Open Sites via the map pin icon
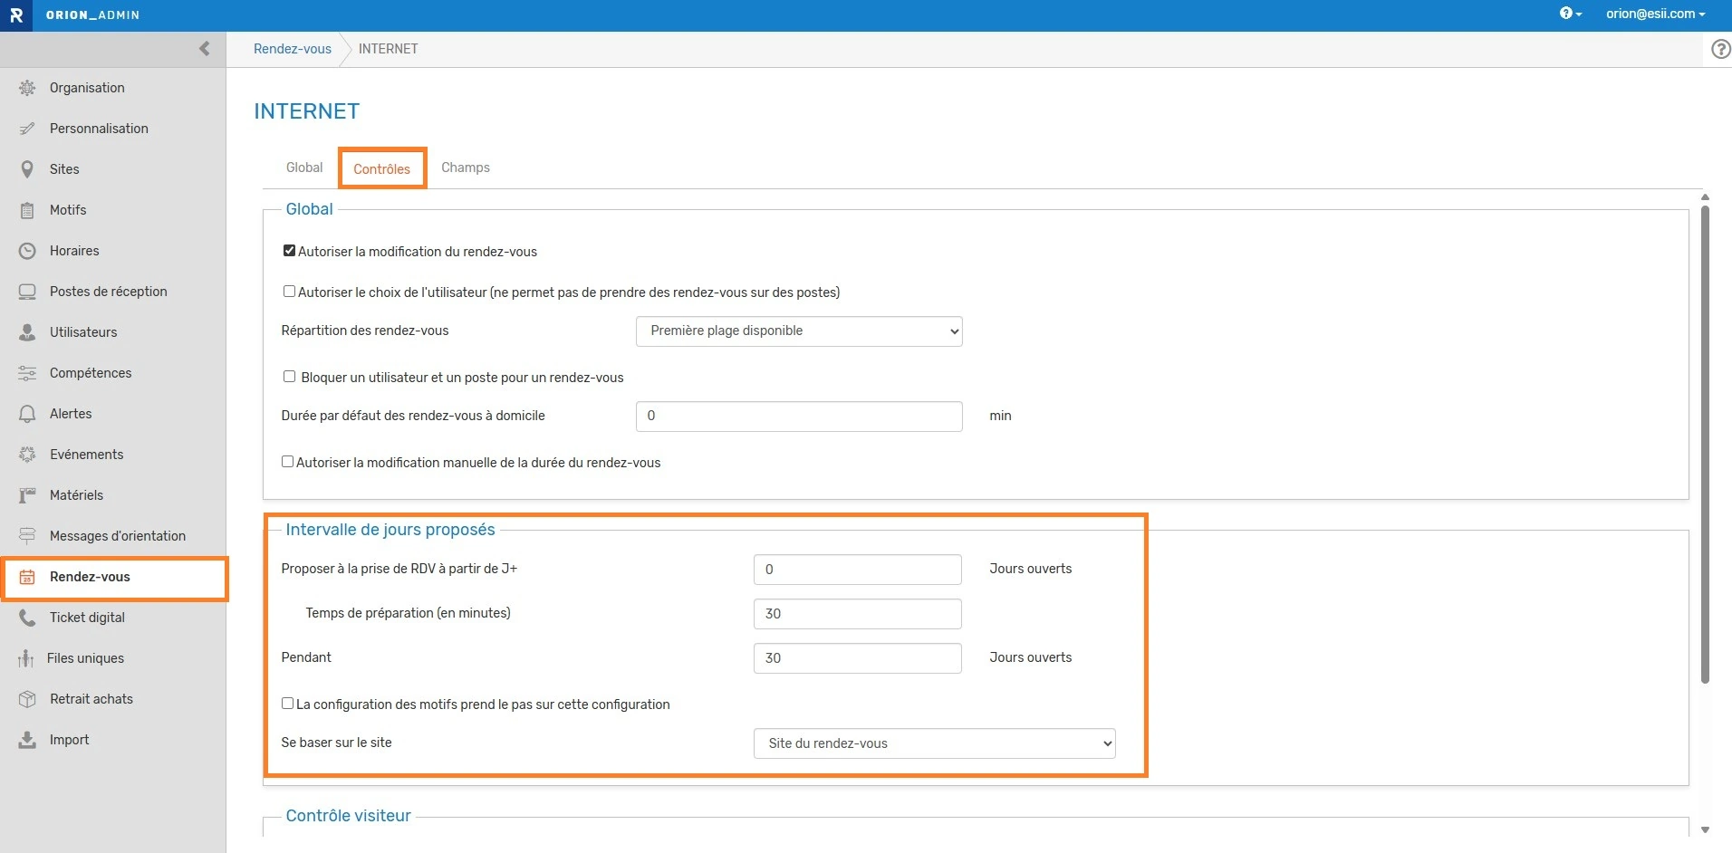 27,169
